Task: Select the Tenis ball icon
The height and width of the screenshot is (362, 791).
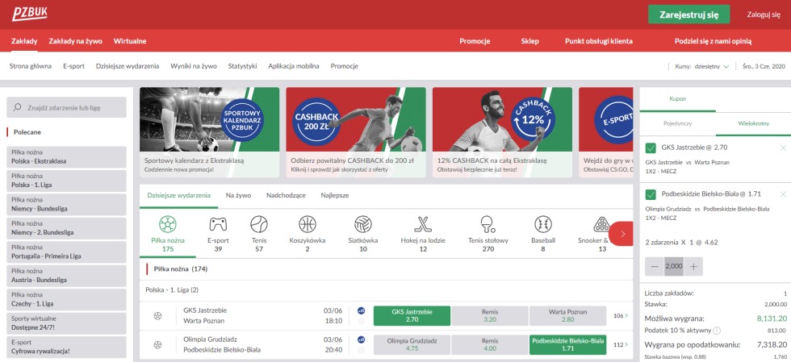Action: pos(259,224)
